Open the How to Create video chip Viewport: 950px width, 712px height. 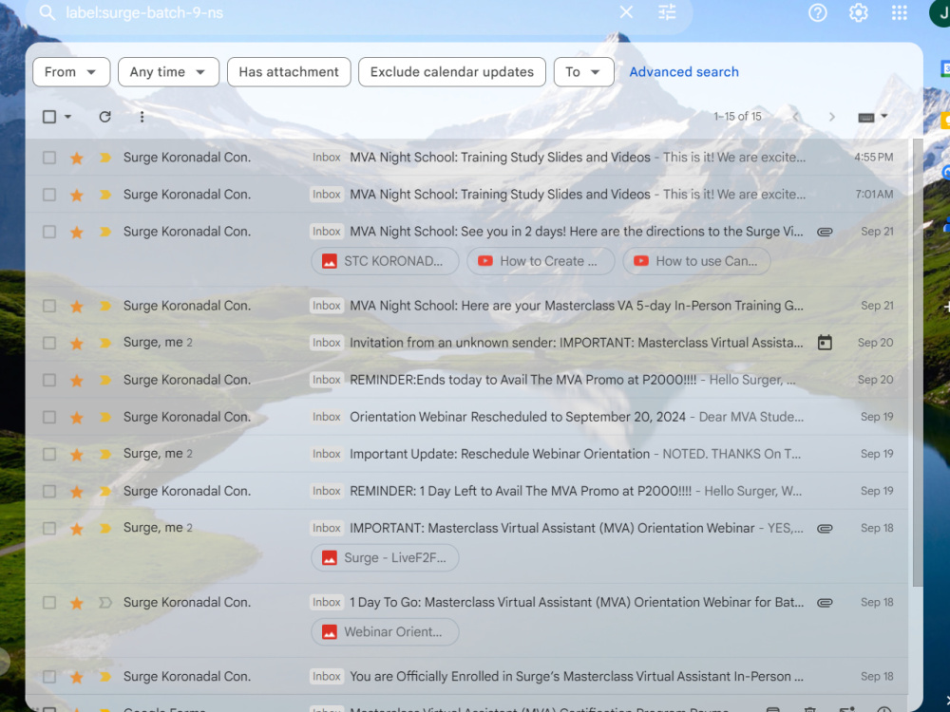pos(541,261)
